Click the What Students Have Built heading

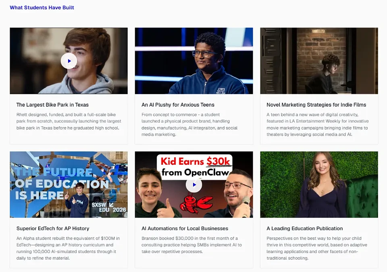tap(42, 7)
